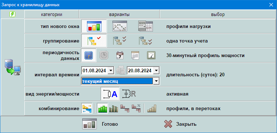Click the 'группирование' category label
Image resolution: width=277 pixels, height=133 pixels.
pyautogui.click(x=61, y=41)
